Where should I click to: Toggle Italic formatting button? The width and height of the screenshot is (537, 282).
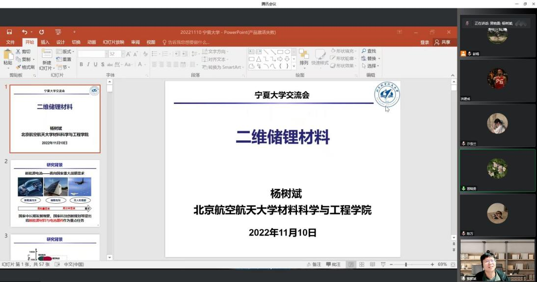coord(88,65)
